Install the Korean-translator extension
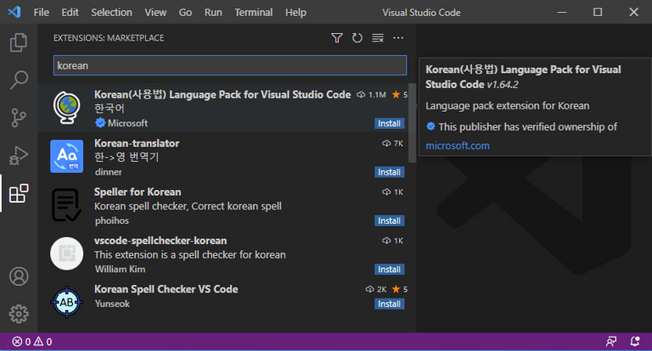Screen dimensions: 652x351 pos(389,172)
